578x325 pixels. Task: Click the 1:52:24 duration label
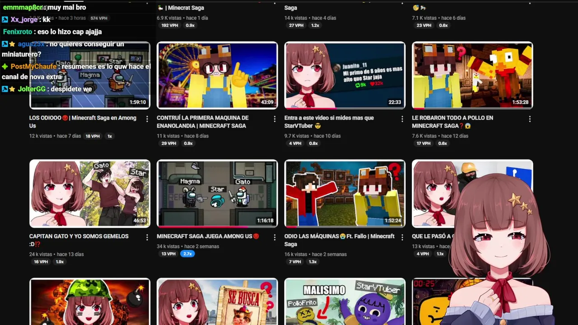[x=392, y=221]
